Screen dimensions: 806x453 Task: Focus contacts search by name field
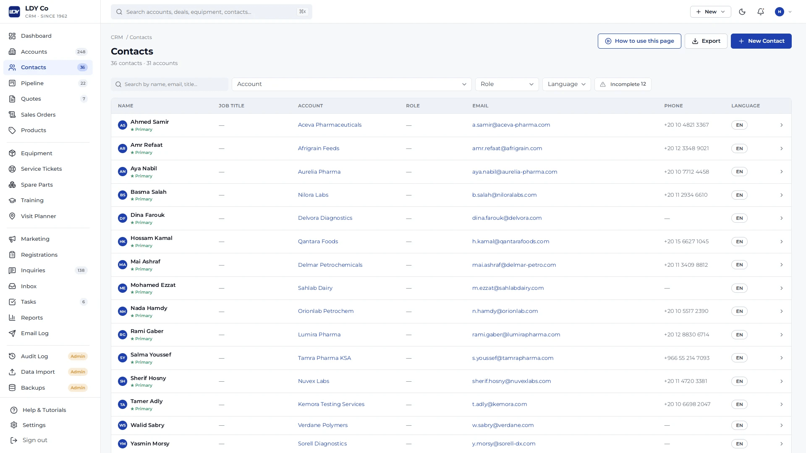click(170, 84)
